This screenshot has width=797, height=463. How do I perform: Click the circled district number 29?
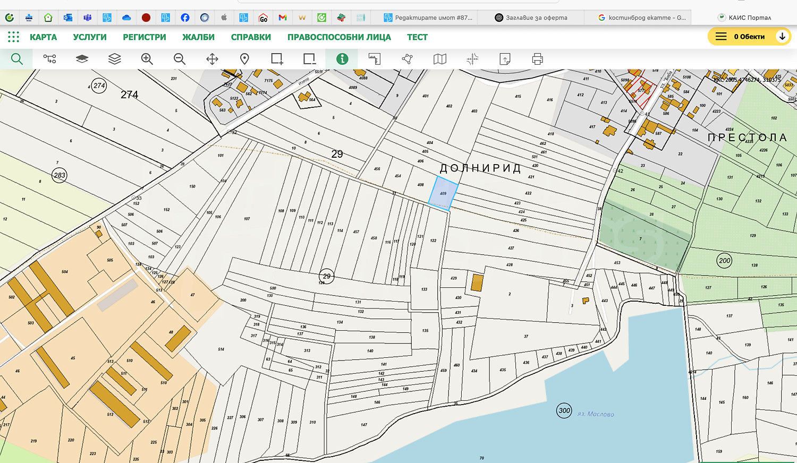326,276
